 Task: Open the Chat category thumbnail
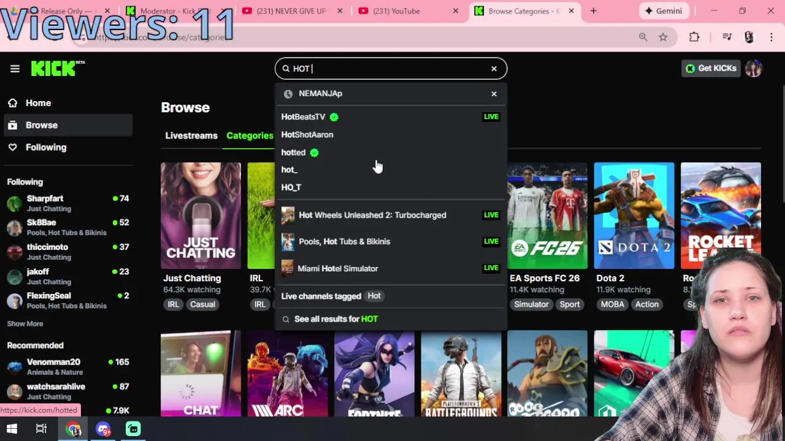(x=201, y=374)
